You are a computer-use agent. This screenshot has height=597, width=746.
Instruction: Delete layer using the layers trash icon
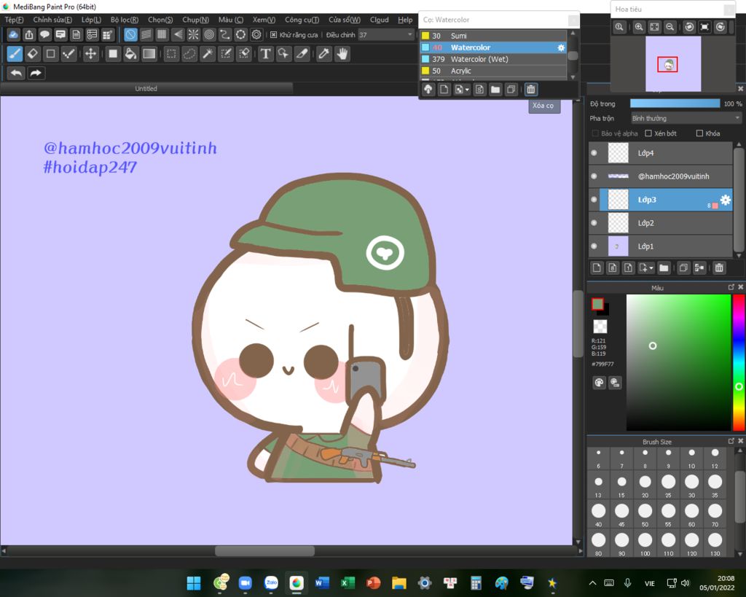(719, 268)
